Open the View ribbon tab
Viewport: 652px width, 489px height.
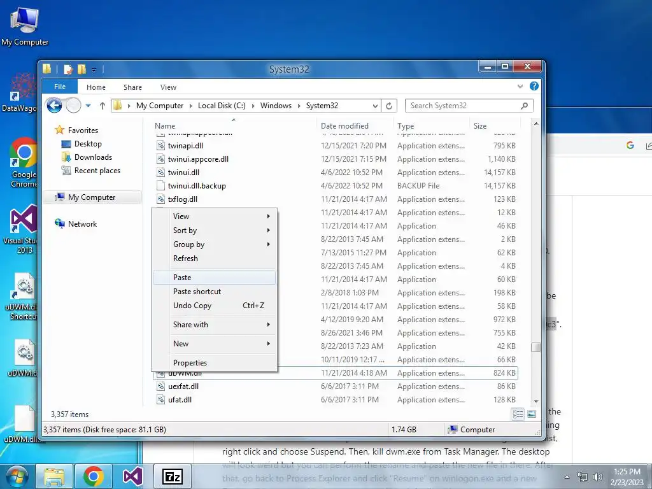click(168, 87)
